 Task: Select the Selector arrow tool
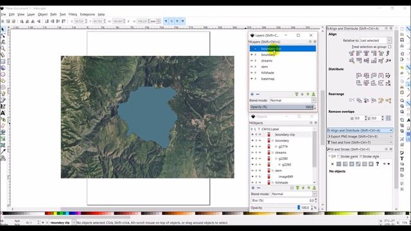3,30
